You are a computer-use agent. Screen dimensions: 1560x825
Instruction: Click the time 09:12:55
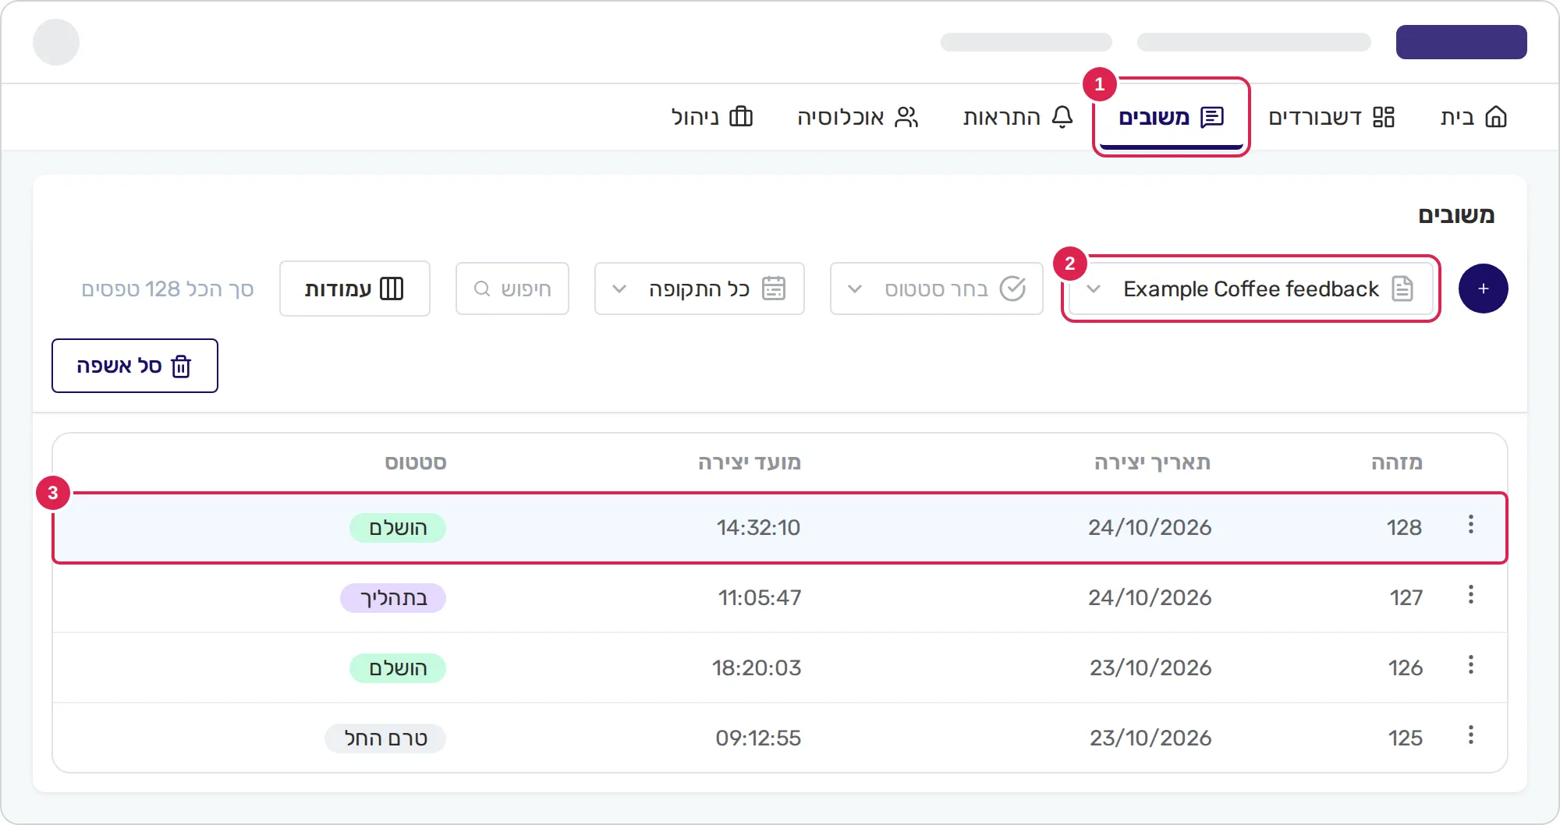coord(758,738)
